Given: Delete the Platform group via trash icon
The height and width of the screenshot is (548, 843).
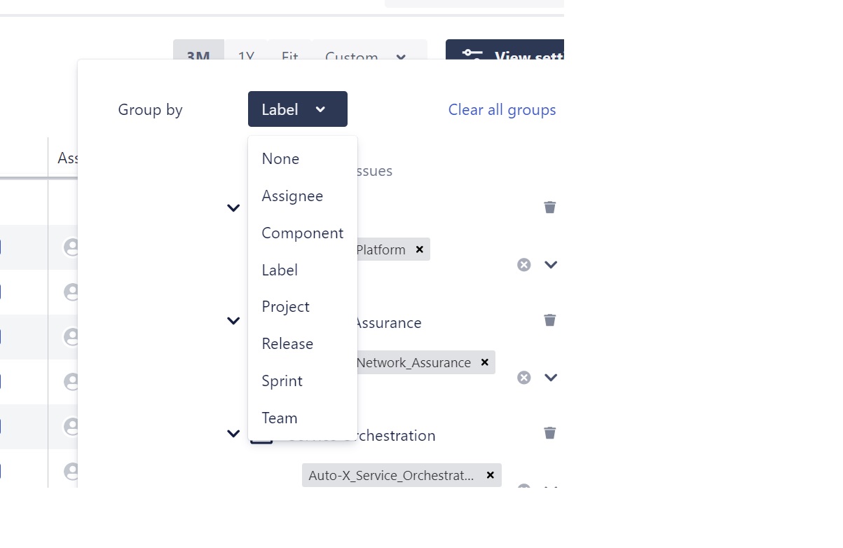Looking at the screenshot, I should click(549, 207).
